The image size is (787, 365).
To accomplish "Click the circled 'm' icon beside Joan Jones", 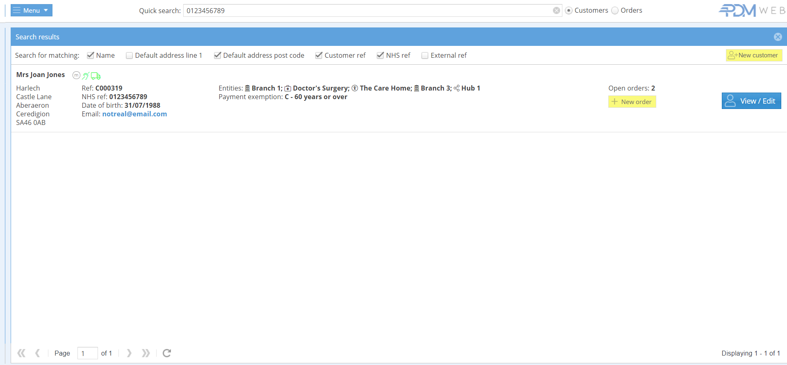I will click(76, 75).
